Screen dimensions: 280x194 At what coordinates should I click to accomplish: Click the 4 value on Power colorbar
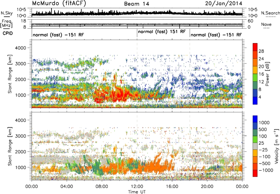(x=260, y=97)
